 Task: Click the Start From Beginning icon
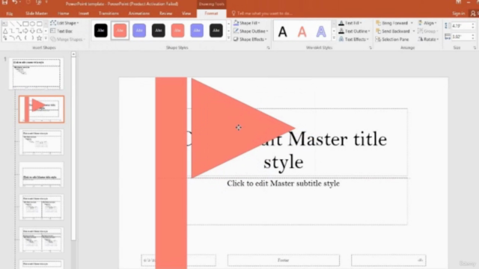coord(38,3)
